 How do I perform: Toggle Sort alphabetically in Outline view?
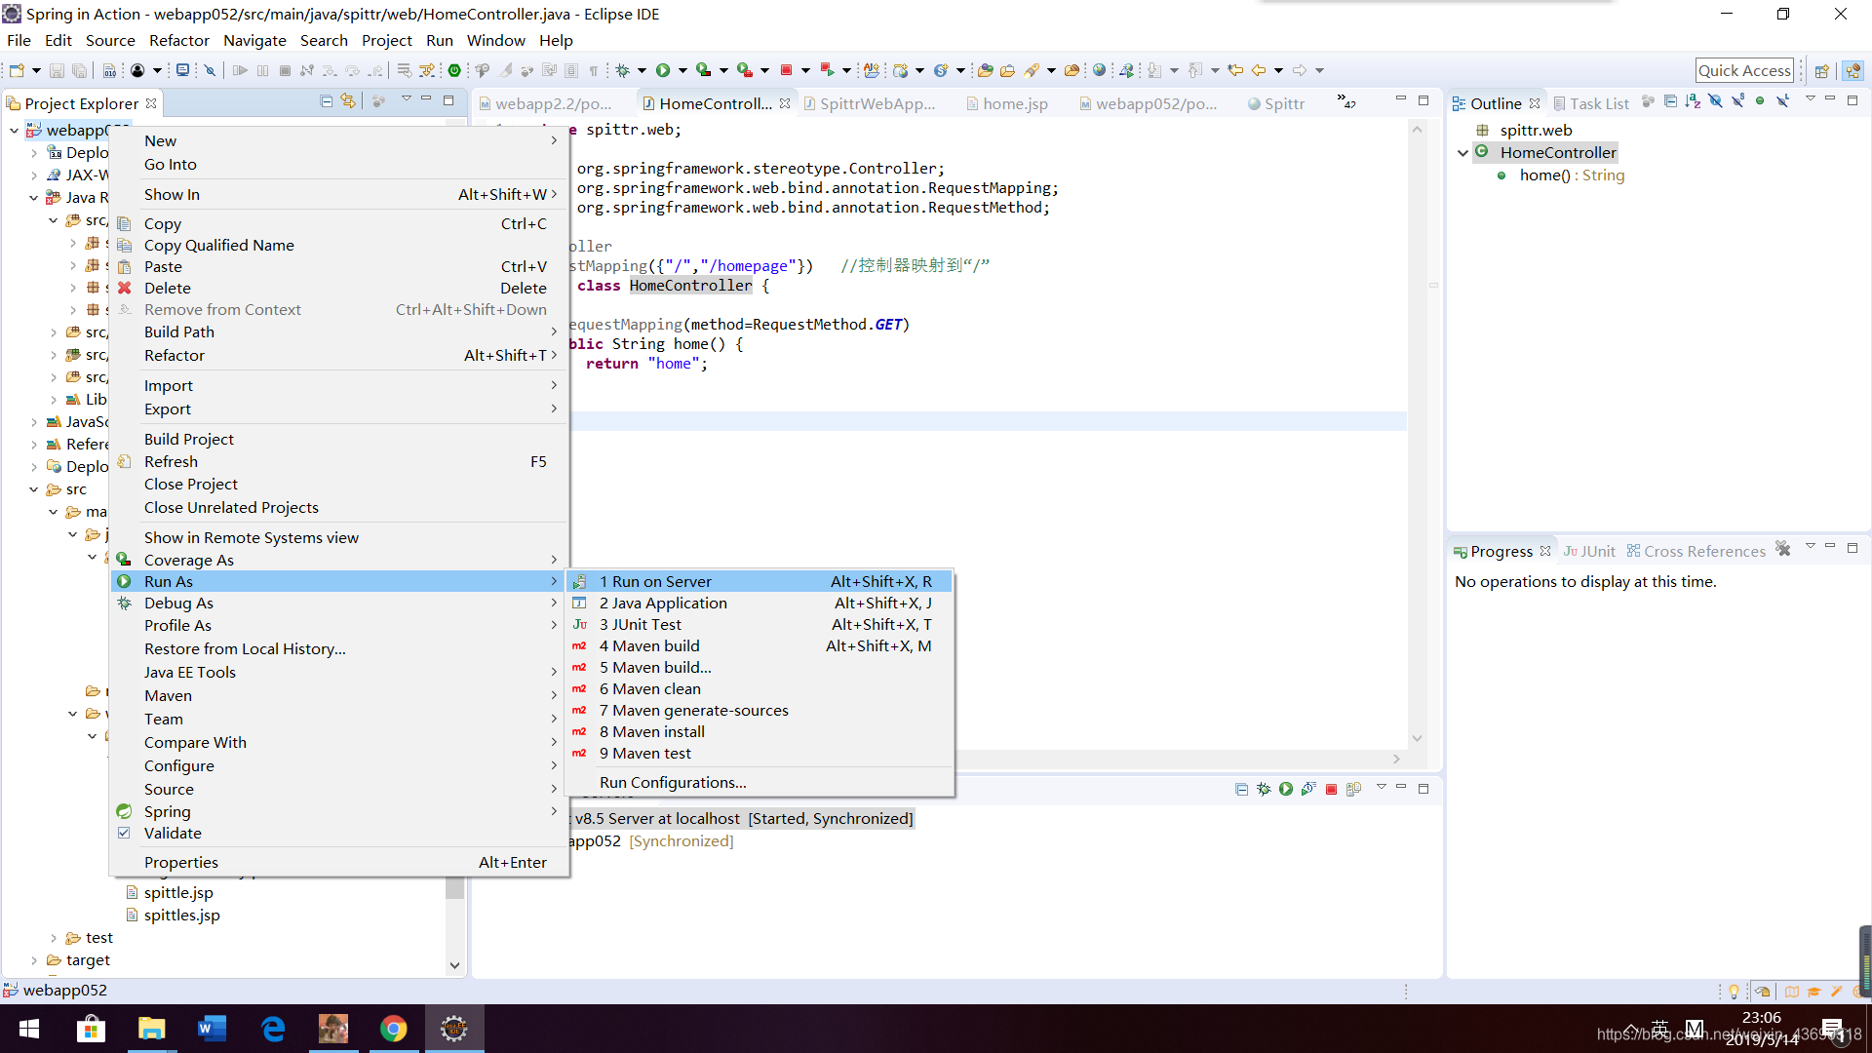(x=1693, y=101)
